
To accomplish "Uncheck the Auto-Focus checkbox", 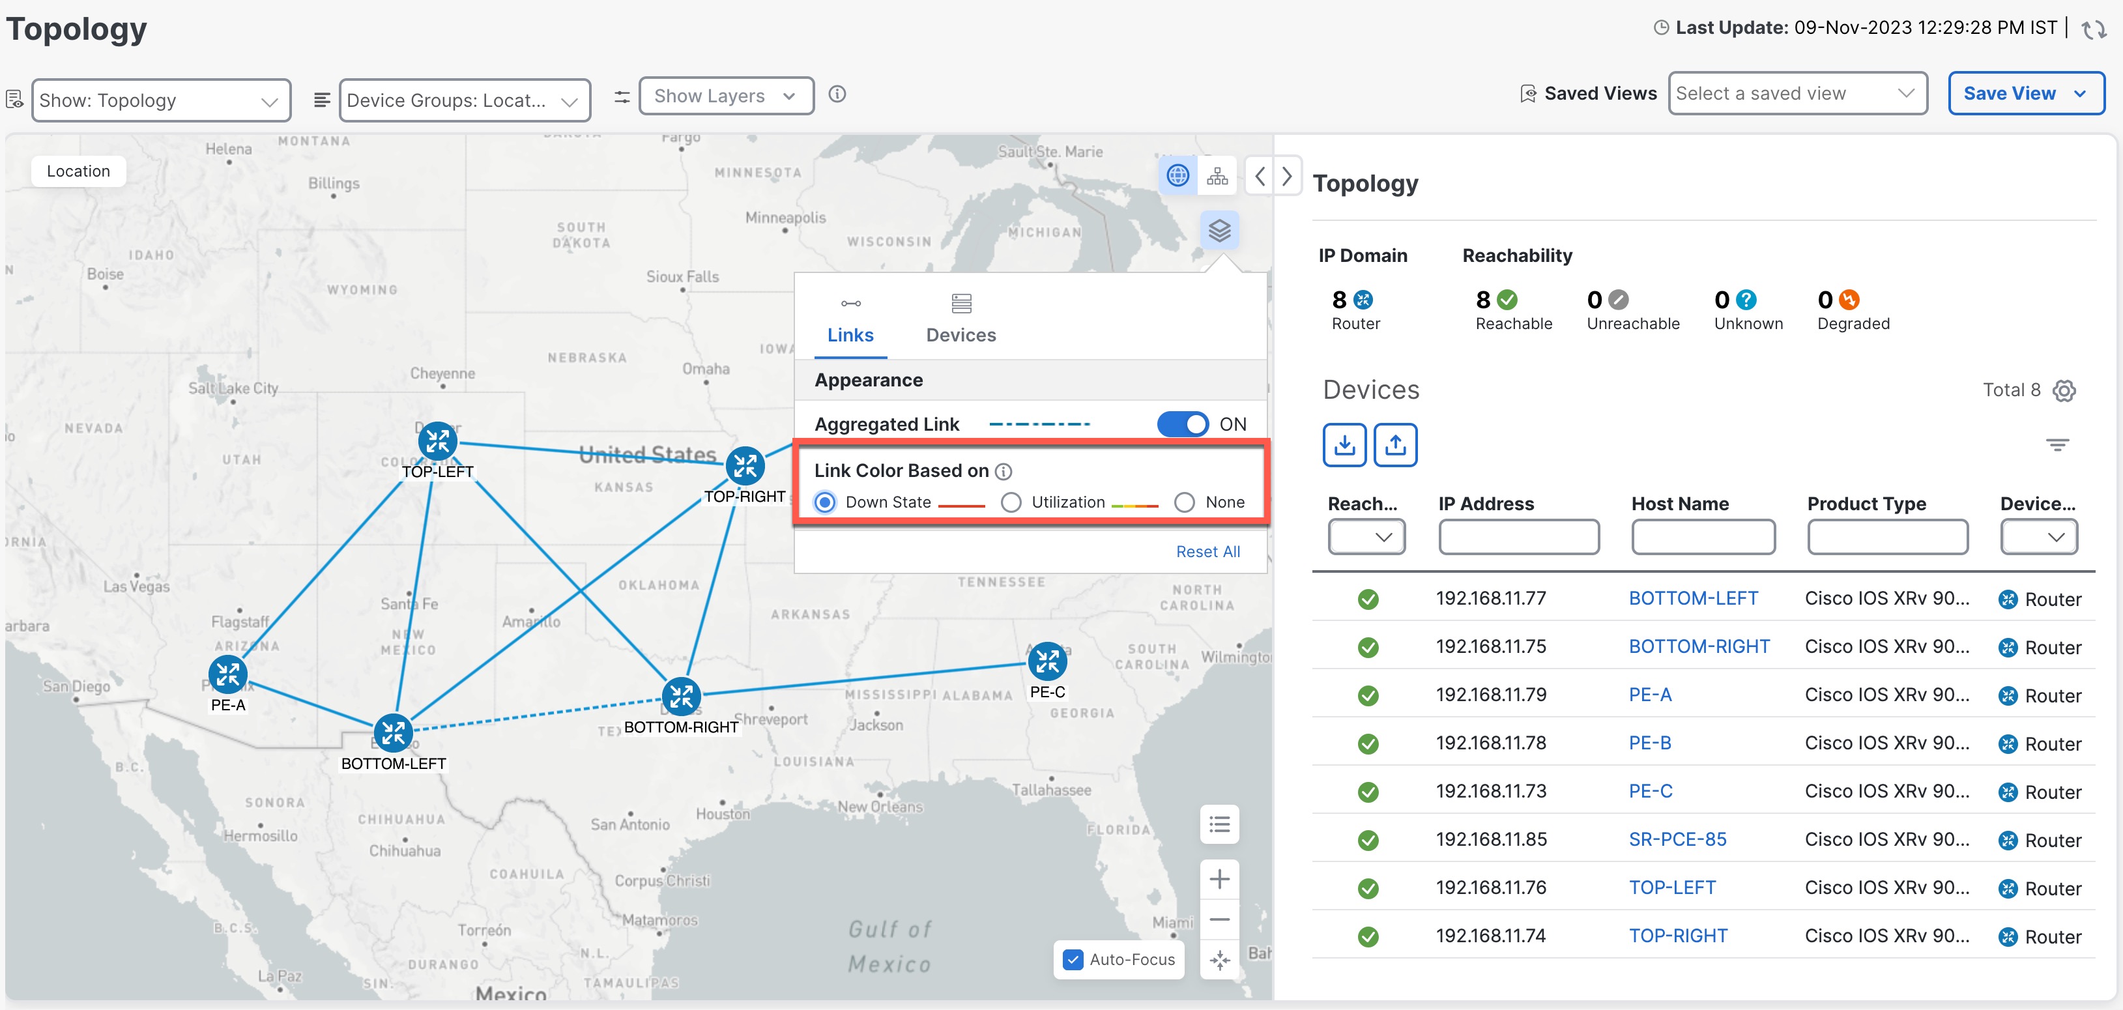I will [x=1073, y=960].
